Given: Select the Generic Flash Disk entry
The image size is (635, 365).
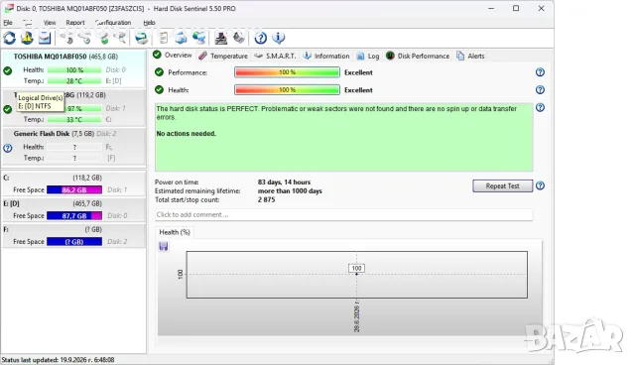Looking at the screenshot, I should point(73,146).
